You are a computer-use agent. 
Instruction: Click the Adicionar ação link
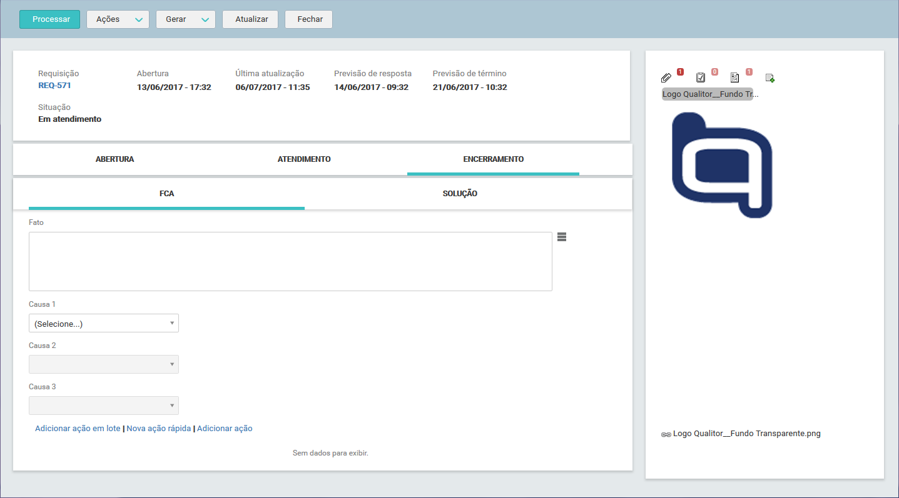pos(225,429)
